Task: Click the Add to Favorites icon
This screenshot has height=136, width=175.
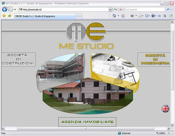Action: pos(9,16)
